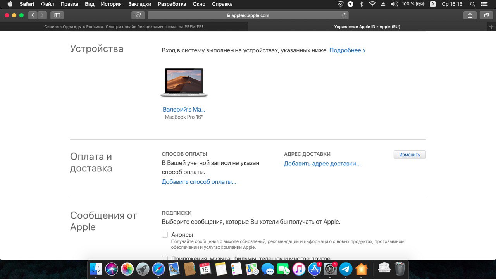Open the Справка menu

click(x=222, y=4)
